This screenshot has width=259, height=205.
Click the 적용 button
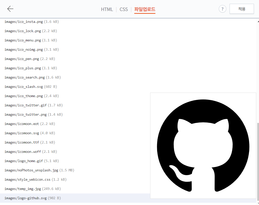point(242,9)
